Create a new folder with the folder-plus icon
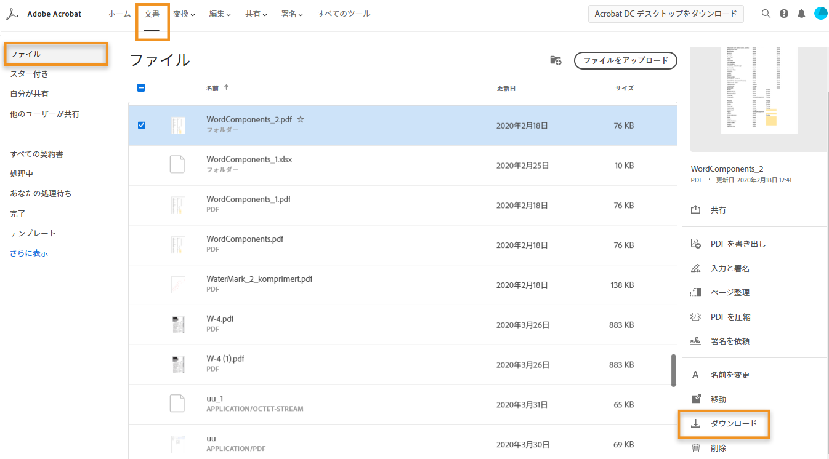829x459 pixels. [x=556, y=60]
